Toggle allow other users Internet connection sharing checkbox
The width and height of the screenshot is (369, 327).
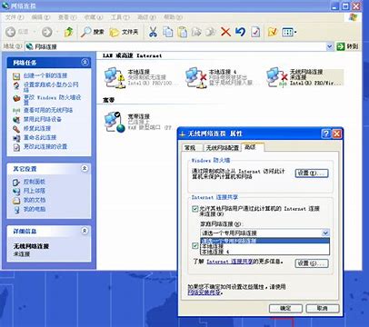tap(195, 208)
